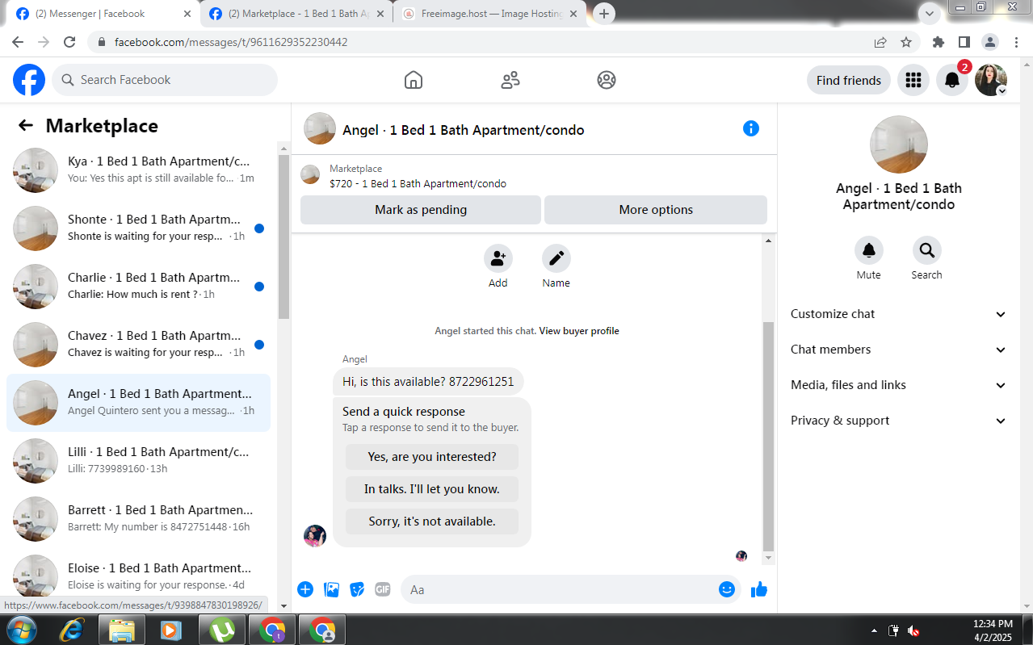Click More options button

coord(656,210)
